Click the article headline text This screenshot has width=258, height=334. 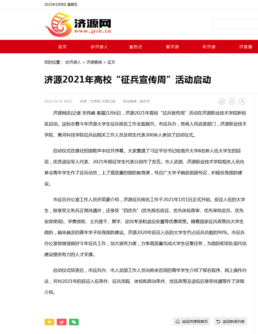click(128, 80)
